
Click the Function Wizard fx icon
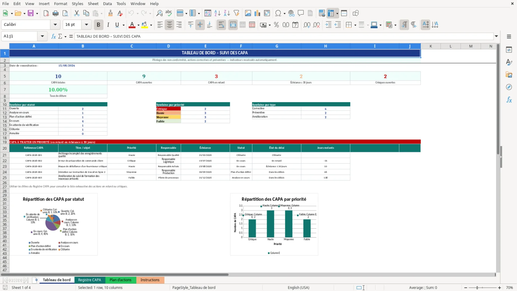tap(54, 36)
